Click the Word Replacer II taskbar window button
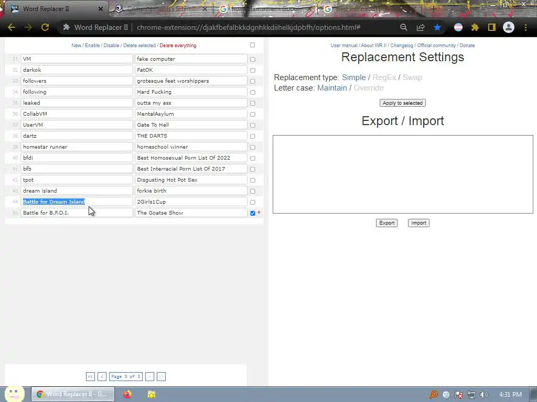 point(73,394)
